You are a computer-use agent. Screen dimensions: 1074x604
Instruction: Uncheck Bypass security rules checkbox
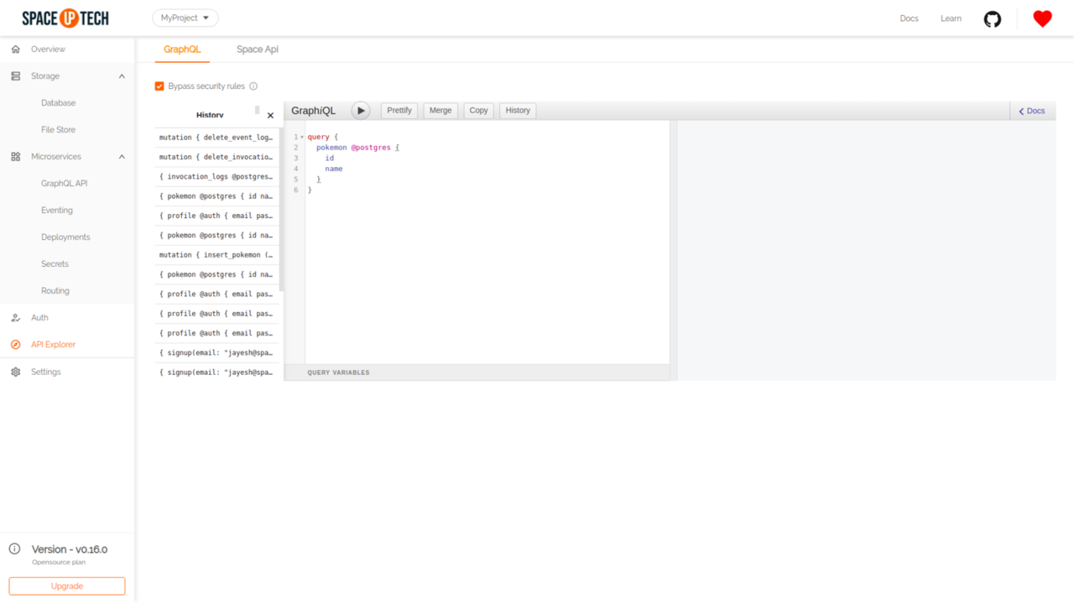pyautogui.click(x=159, y=86)
